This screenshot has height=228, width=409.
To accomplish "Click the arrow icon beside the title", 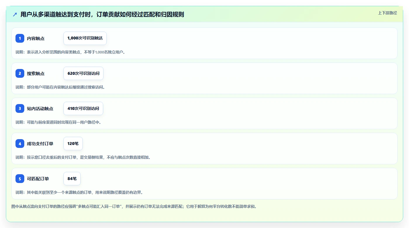I will [x=15, y=14].
